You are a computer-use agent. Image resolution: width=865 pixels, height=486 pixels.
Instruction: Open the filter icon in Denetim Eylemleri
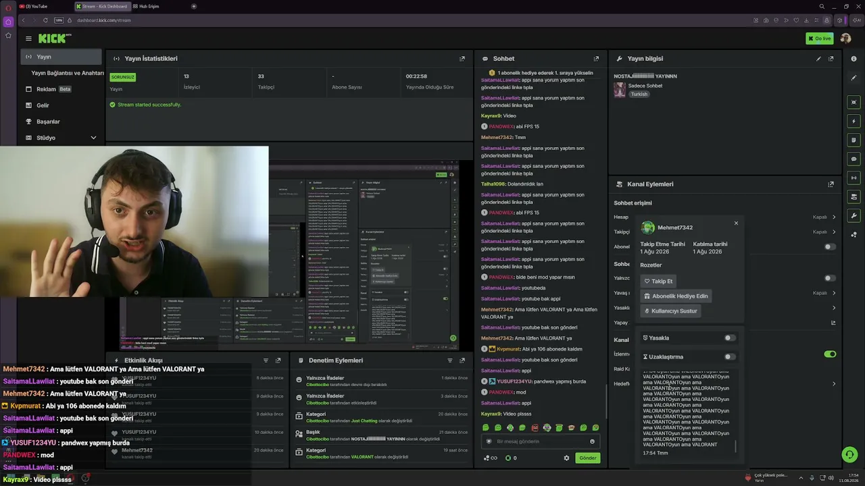tap(450, 360)
